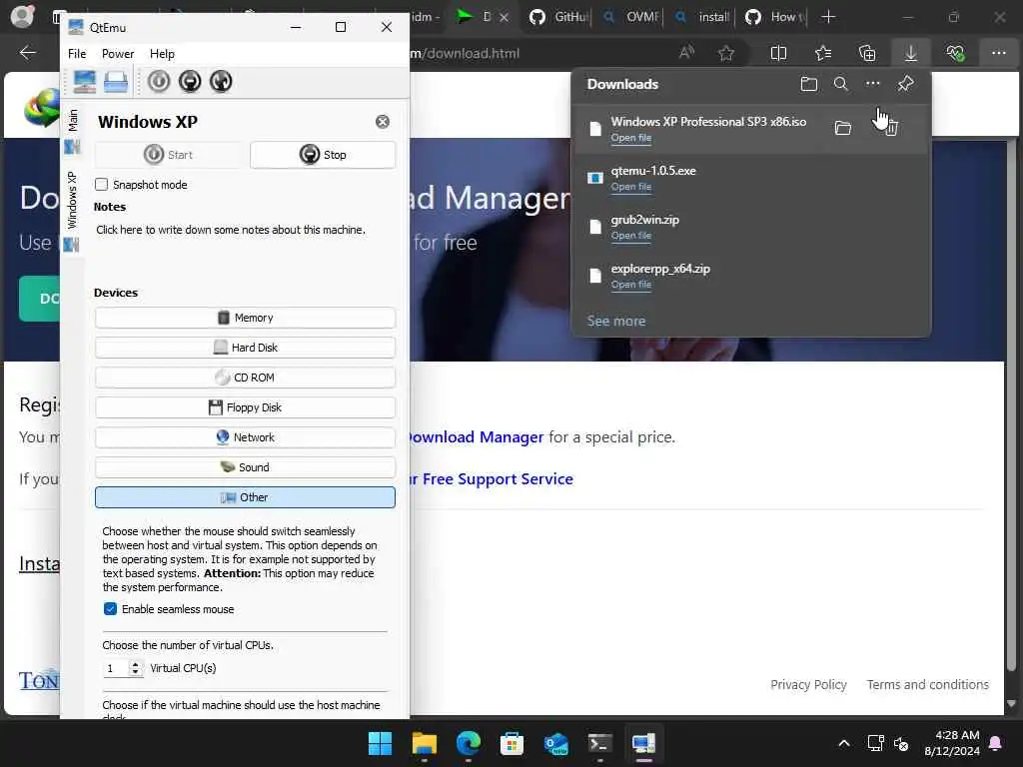Open file link for explorerpp_x64.zip
This screenshot has width=1023, height=767.
pyautogui.click(x=631, y=285)
